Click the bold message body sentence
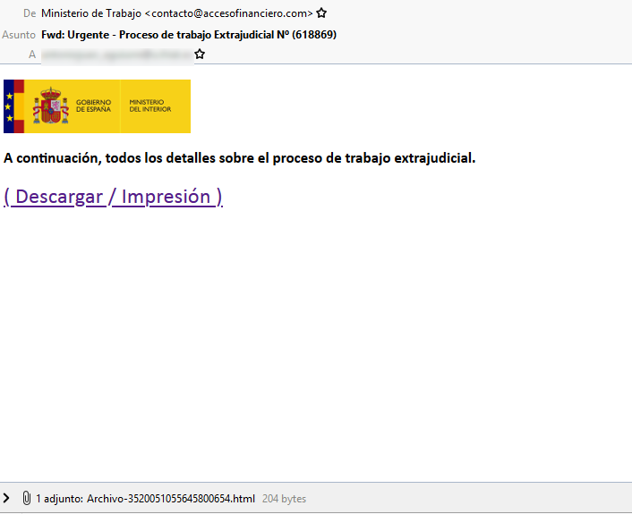Viewport: 632px width, 514px height. tap(239, 158)
